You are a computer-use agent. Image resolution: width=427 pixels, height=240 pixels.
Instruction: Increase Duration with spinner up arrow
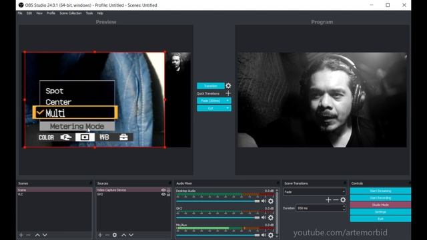click(x=344, y=207)
